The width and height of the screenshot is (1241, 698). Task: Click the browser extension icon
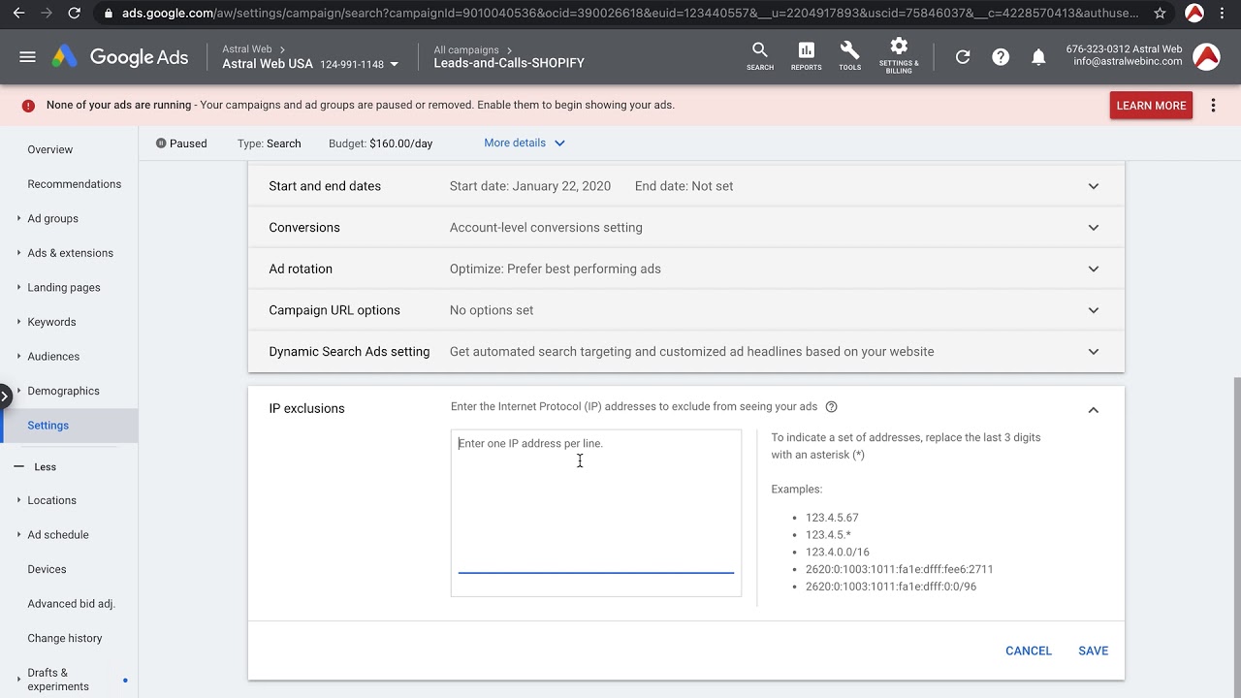(x=1194, y=14)
